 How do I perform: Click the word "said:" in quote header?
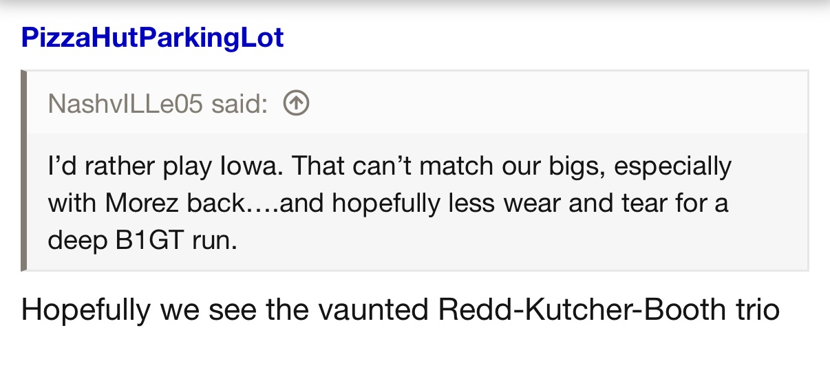click(239, 104)
